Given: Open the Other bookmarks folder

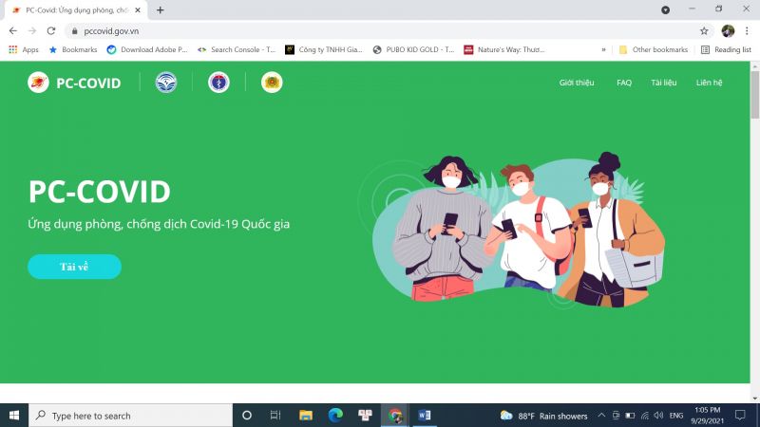Looking at the screenshot, I should click(x=654, y=49).
